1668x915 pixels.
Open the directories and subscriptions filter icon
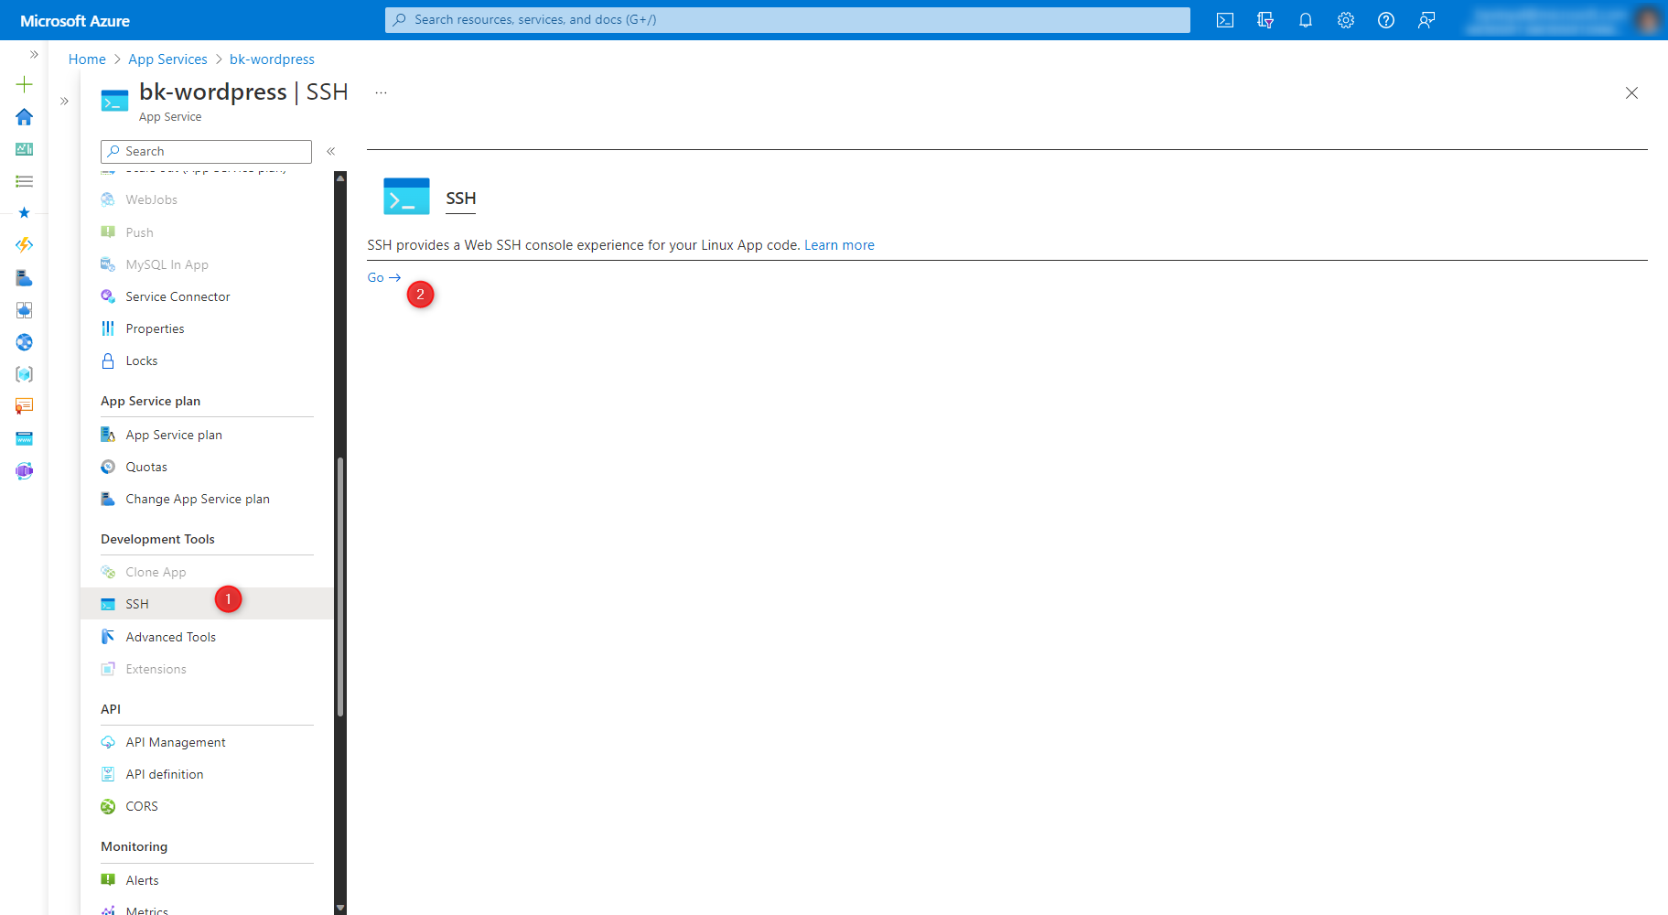click(1265, 19)
